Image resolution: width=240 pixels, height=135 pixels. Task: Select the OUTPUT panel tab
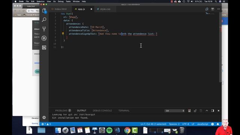pos(82,111)
